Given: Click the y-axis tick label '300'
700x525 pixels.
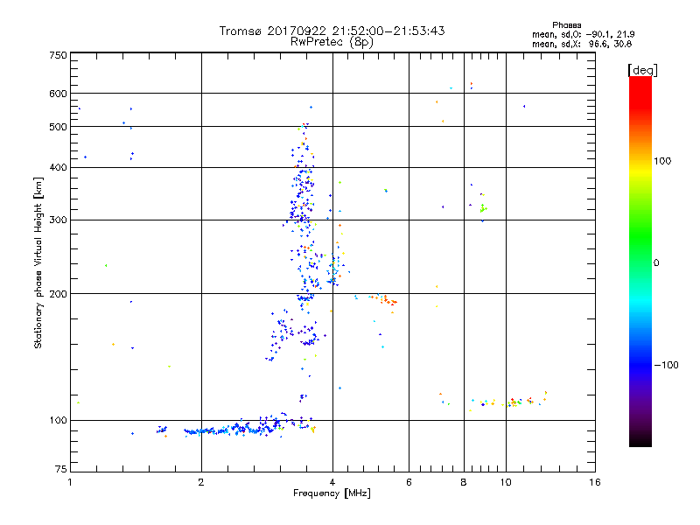Looking at the screenshot, I should point(58,220).
